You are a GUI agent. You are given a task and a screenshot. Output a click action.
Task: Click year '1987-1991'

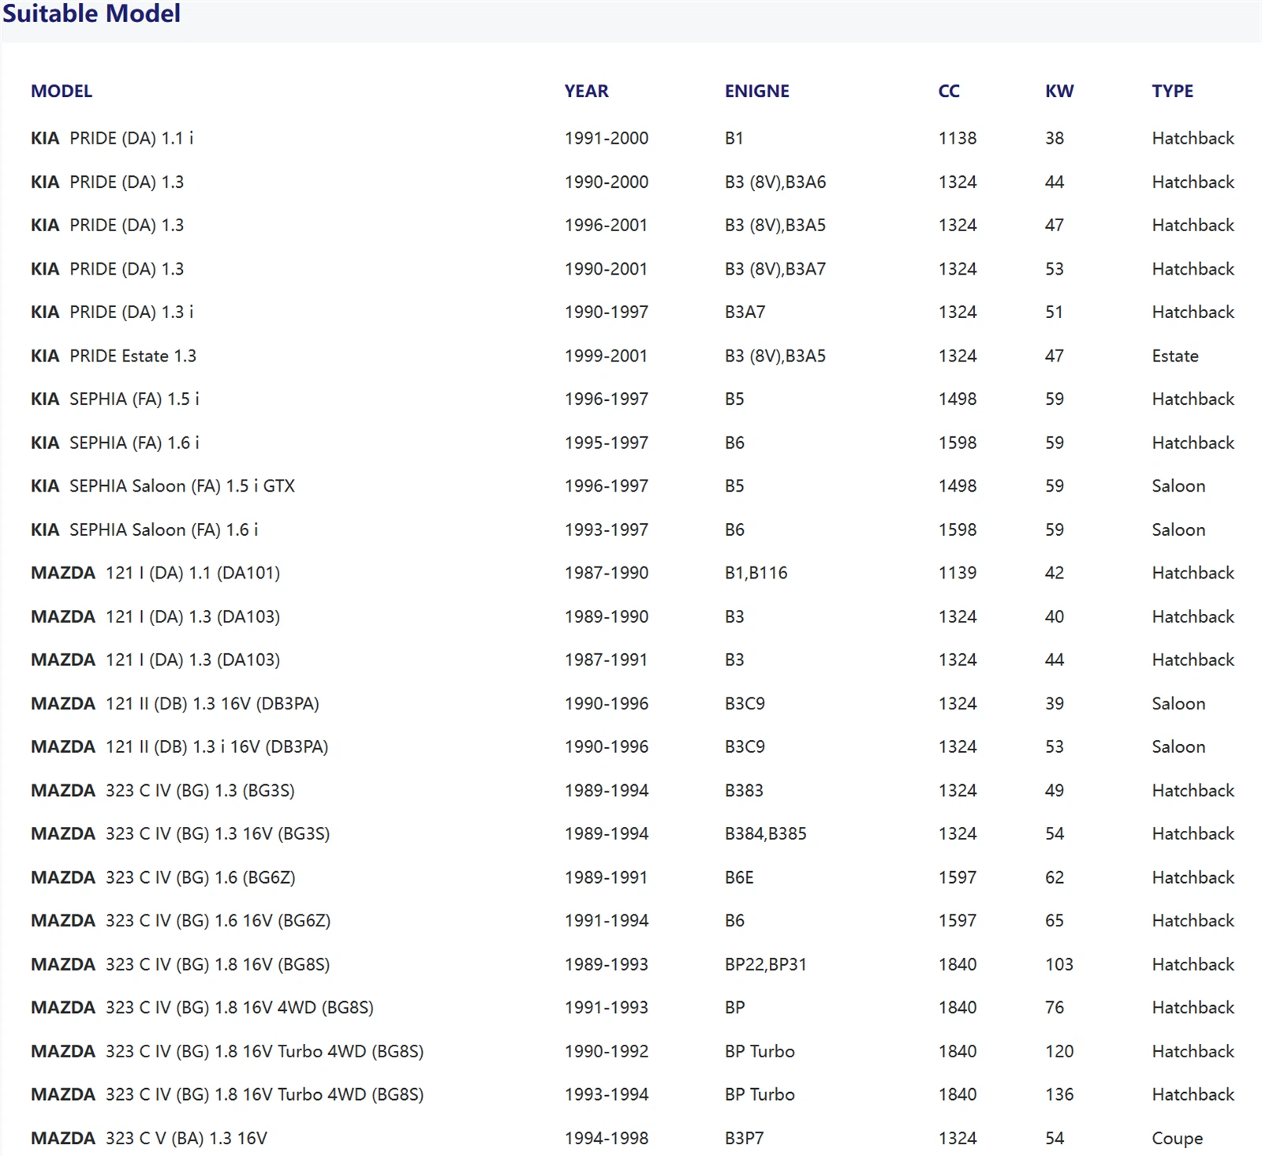pyautogui.click(x=605, y=660)
